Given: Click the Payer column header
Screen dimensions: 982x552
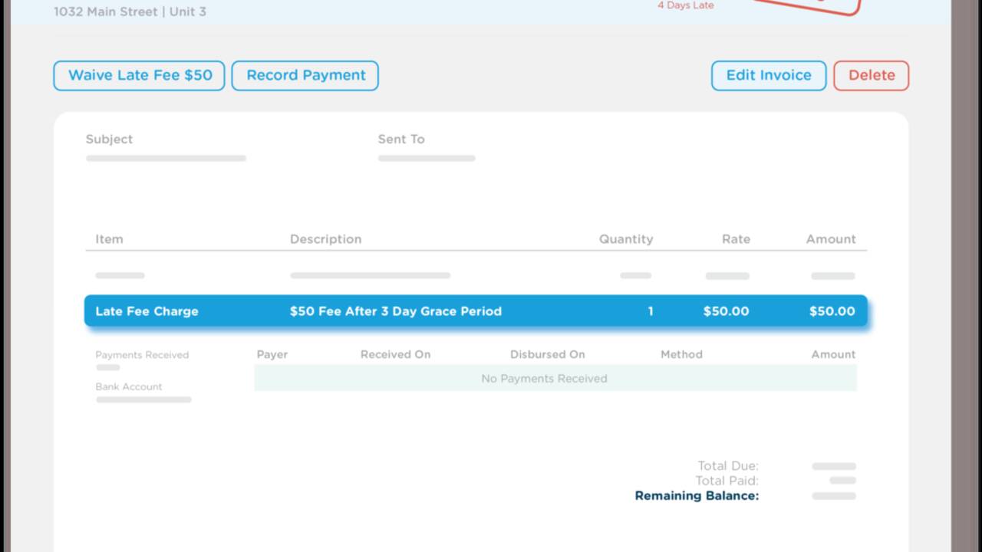Looking at the screenshot, I should point(272,354).
